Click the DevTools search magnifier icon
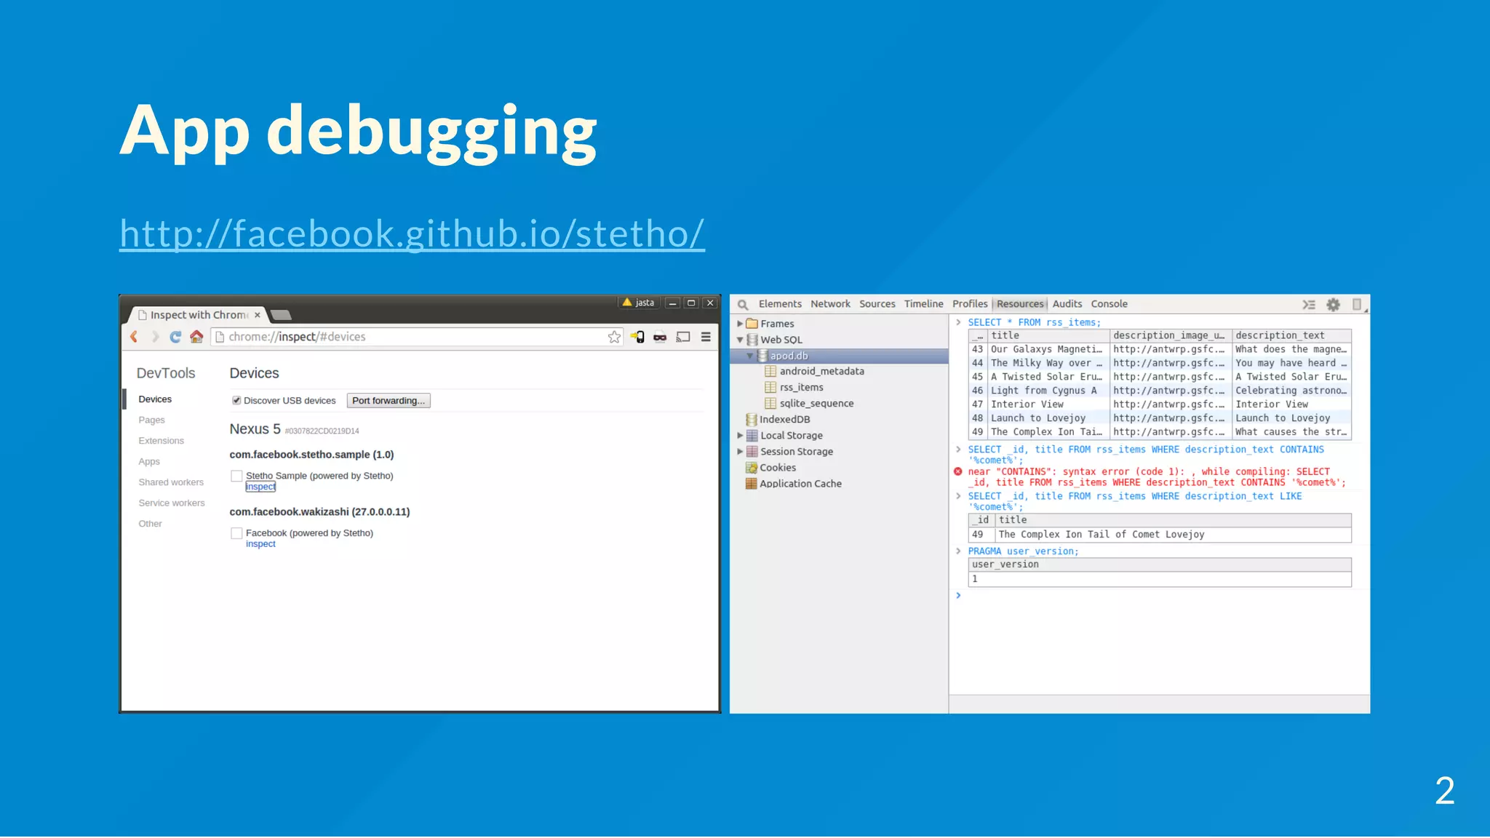Image resolution: width=1490 pixels, height=838 pixels. click(x=743, y=305)
